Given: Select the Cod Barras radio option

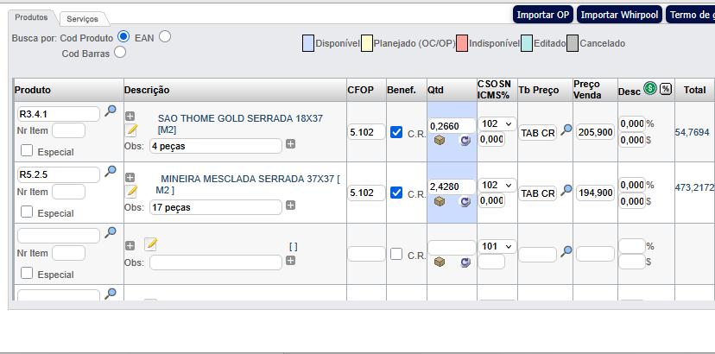Looking at the screenshot, I should coord(120,52).
